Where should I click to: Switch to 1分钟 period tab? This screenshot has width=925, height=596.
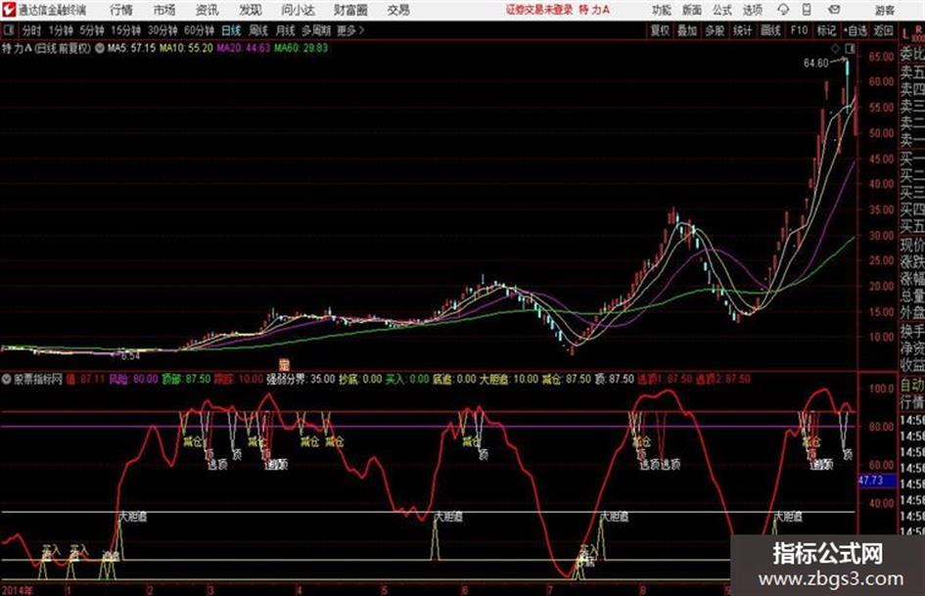click(61, 30)
